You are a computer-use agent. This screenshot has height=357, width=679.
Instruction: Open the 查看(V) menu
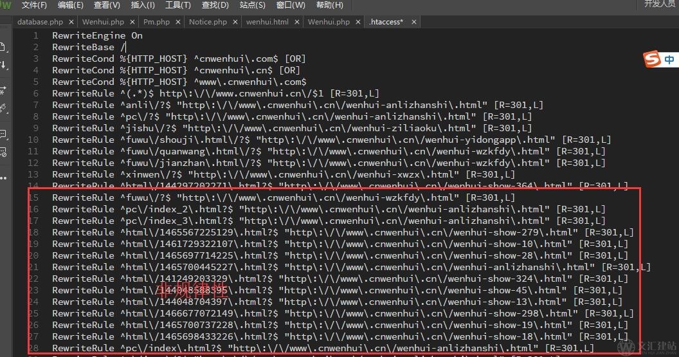107,5
